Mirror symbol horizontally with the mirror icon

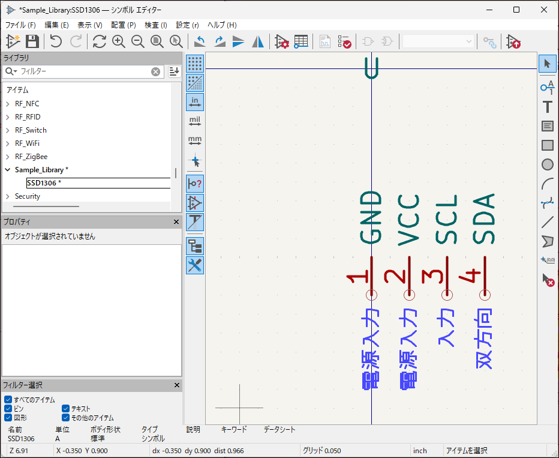[258, 41]
